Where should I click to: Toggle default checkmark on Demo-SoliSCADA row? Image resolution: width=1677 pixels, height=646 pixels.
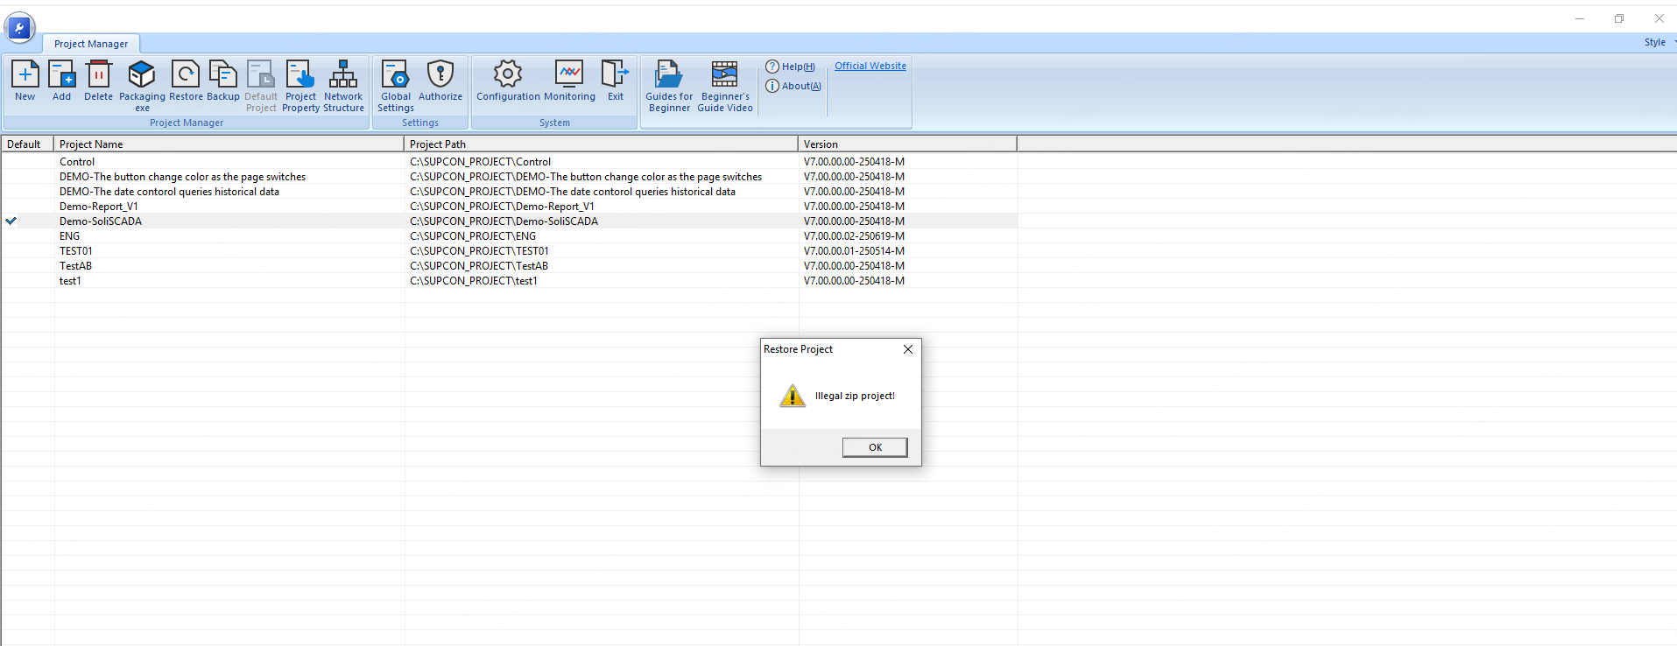click(x=11, y=221)
